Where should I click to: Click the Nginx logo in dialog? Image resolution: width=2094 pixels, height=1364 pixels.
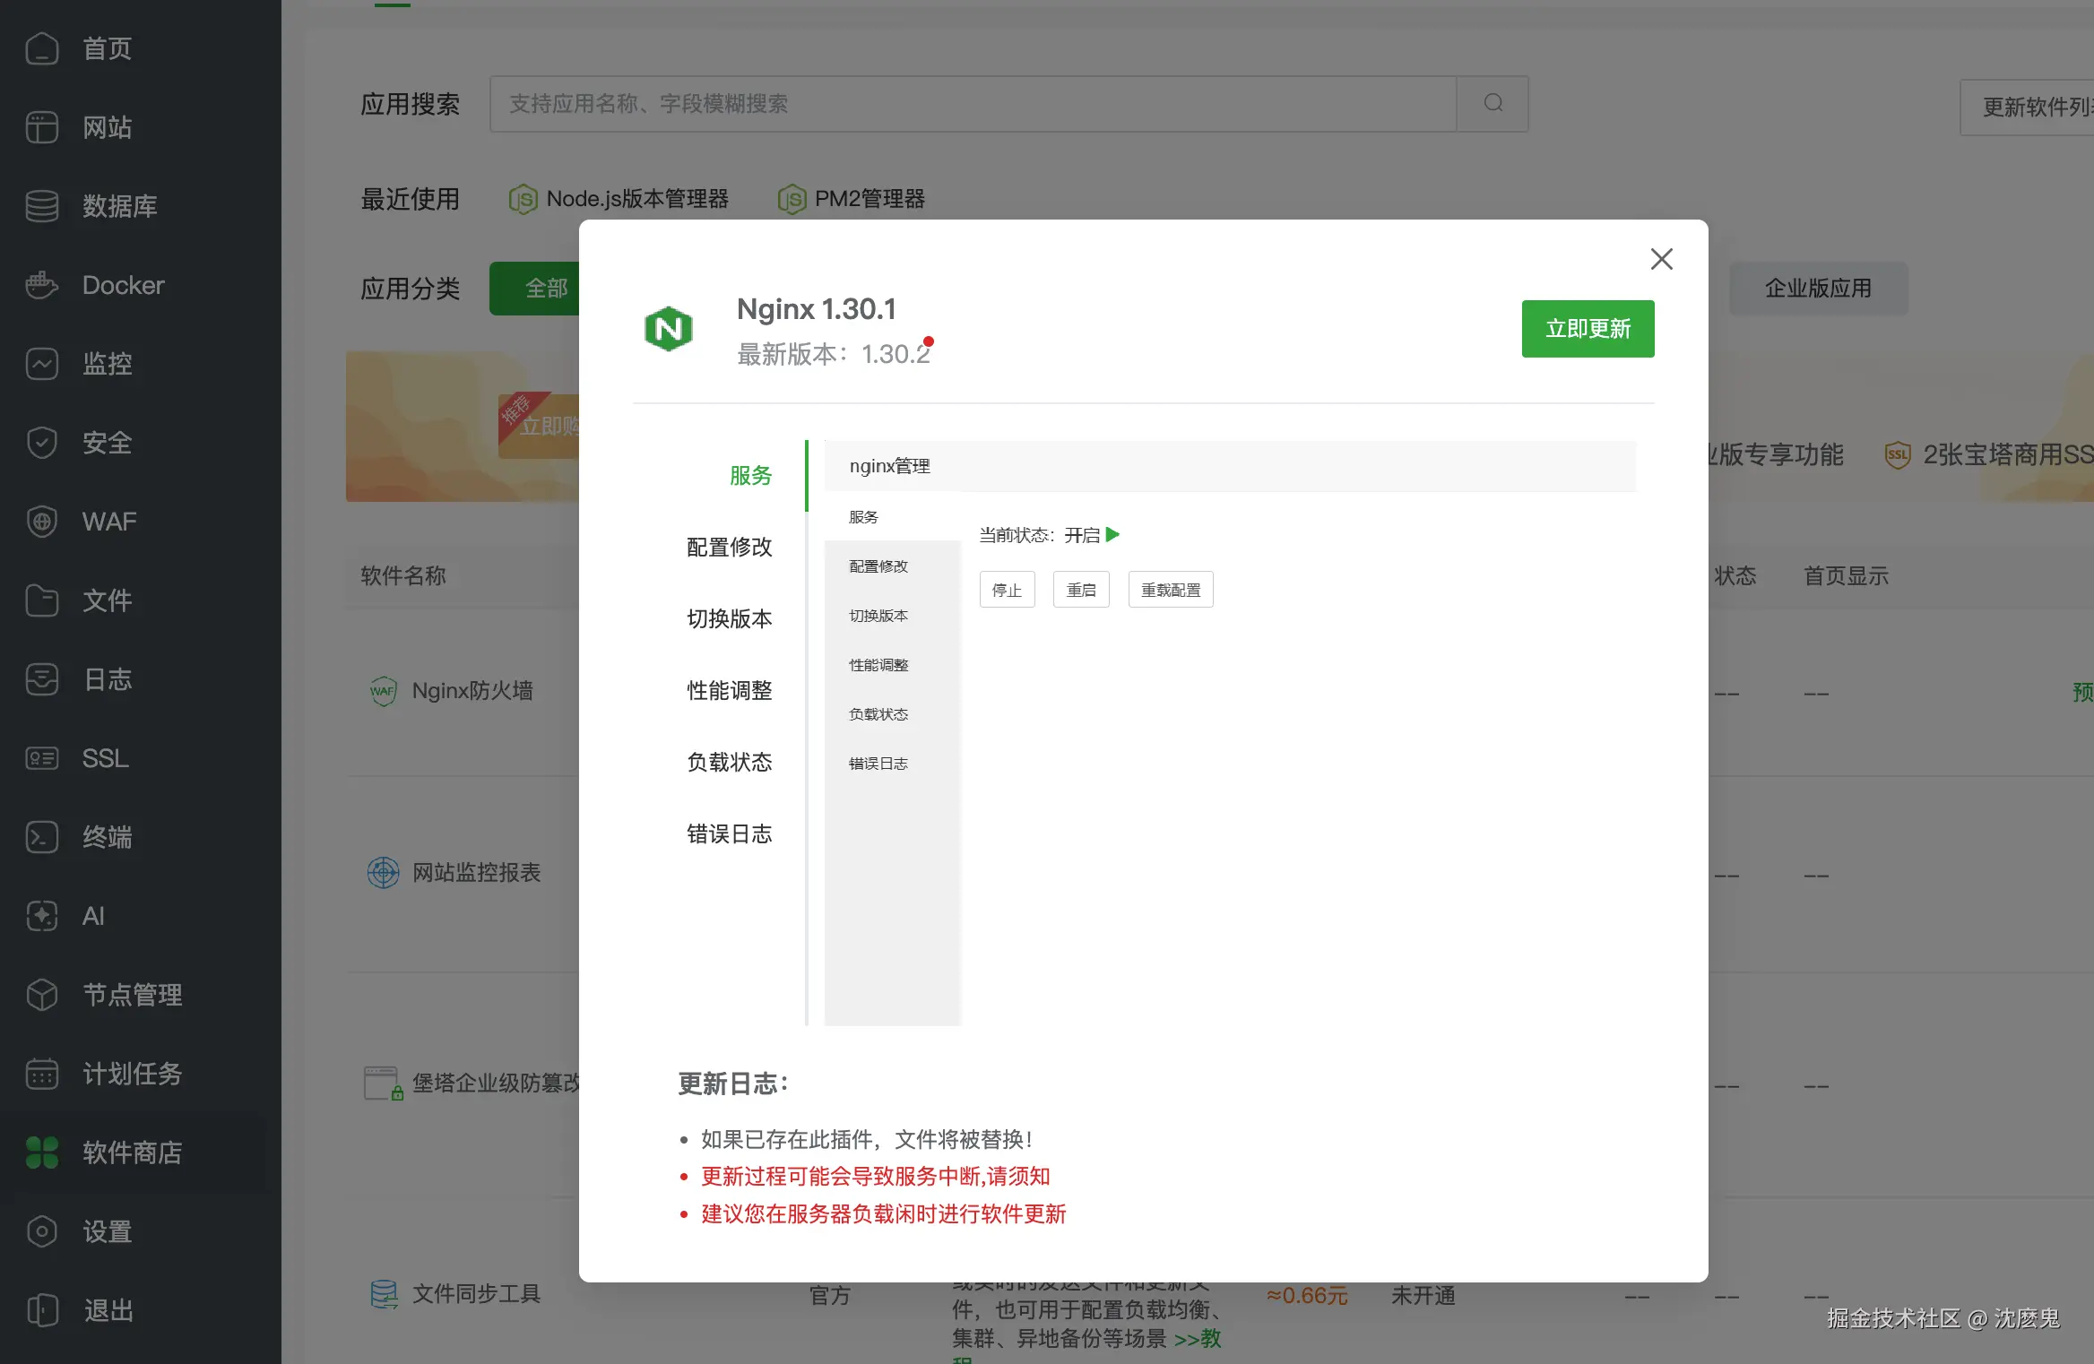point(669,329)
